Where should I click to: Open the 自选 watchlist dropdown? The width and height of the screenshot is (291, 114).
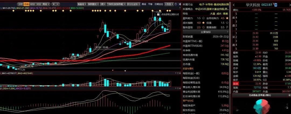point(169,4)
